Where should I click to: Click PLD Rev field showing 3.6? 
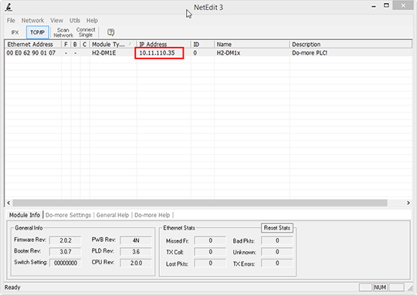[136, 252]
